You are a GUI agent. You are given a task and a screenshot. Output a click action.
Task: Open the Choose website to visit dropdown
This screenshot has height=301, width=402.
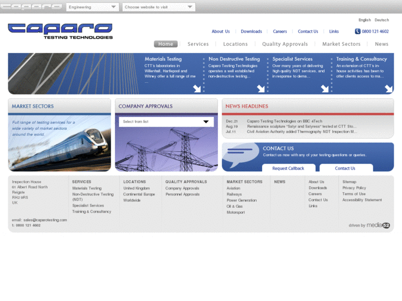tap(159, 7)
